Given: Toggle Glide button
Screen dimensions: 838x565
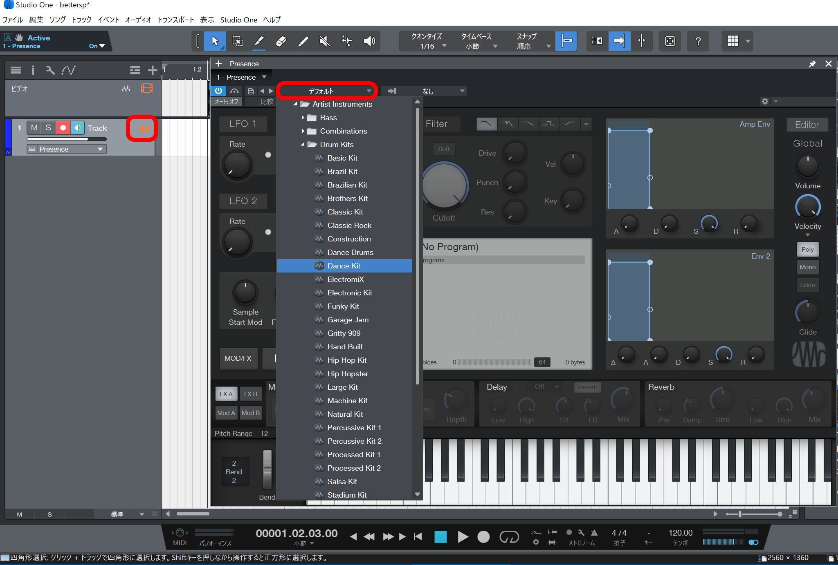Looking at the screenshot, I should [807, 285].
